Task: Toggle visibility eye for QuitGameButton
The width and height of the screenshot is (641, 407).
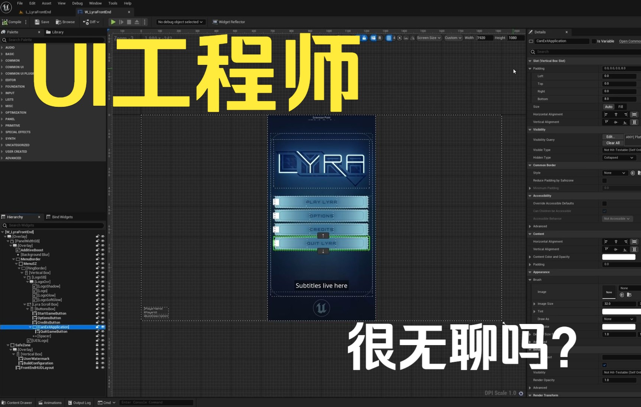Action: click(x=103, y=332)
